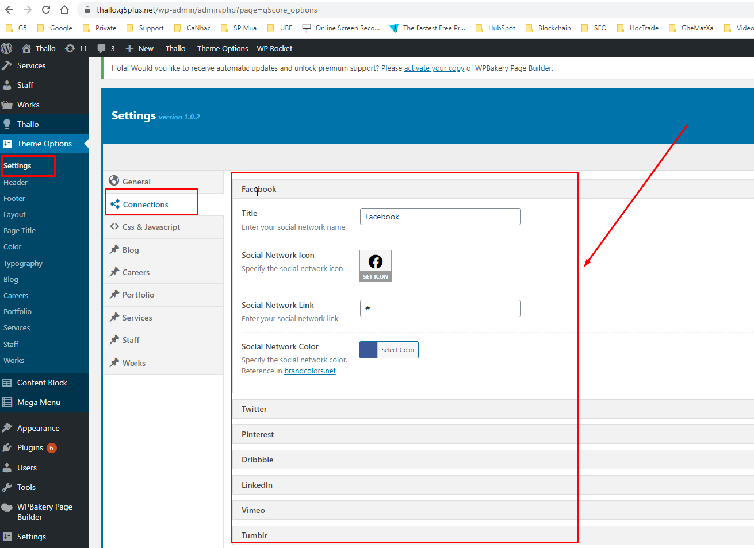Open Appearance with the paintbrush icon
Image resolution: width=754 pixels, height=548 pixels.
44,428
